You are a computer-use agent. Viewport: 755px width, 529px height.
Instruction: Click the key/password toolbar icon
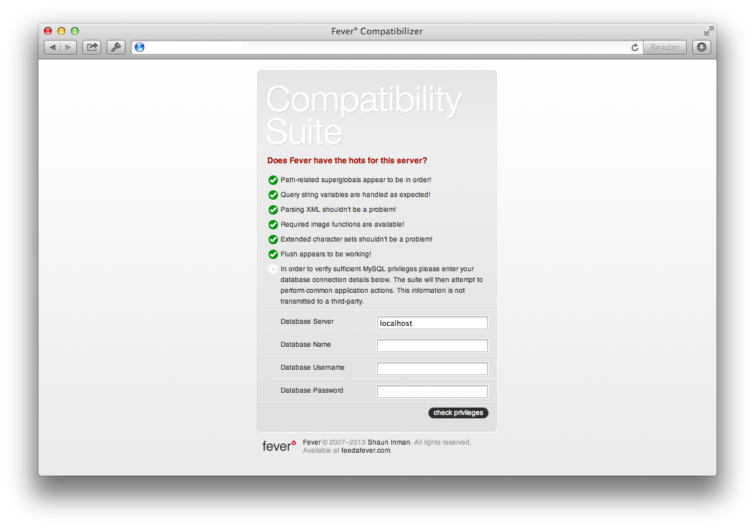(116, 47)
